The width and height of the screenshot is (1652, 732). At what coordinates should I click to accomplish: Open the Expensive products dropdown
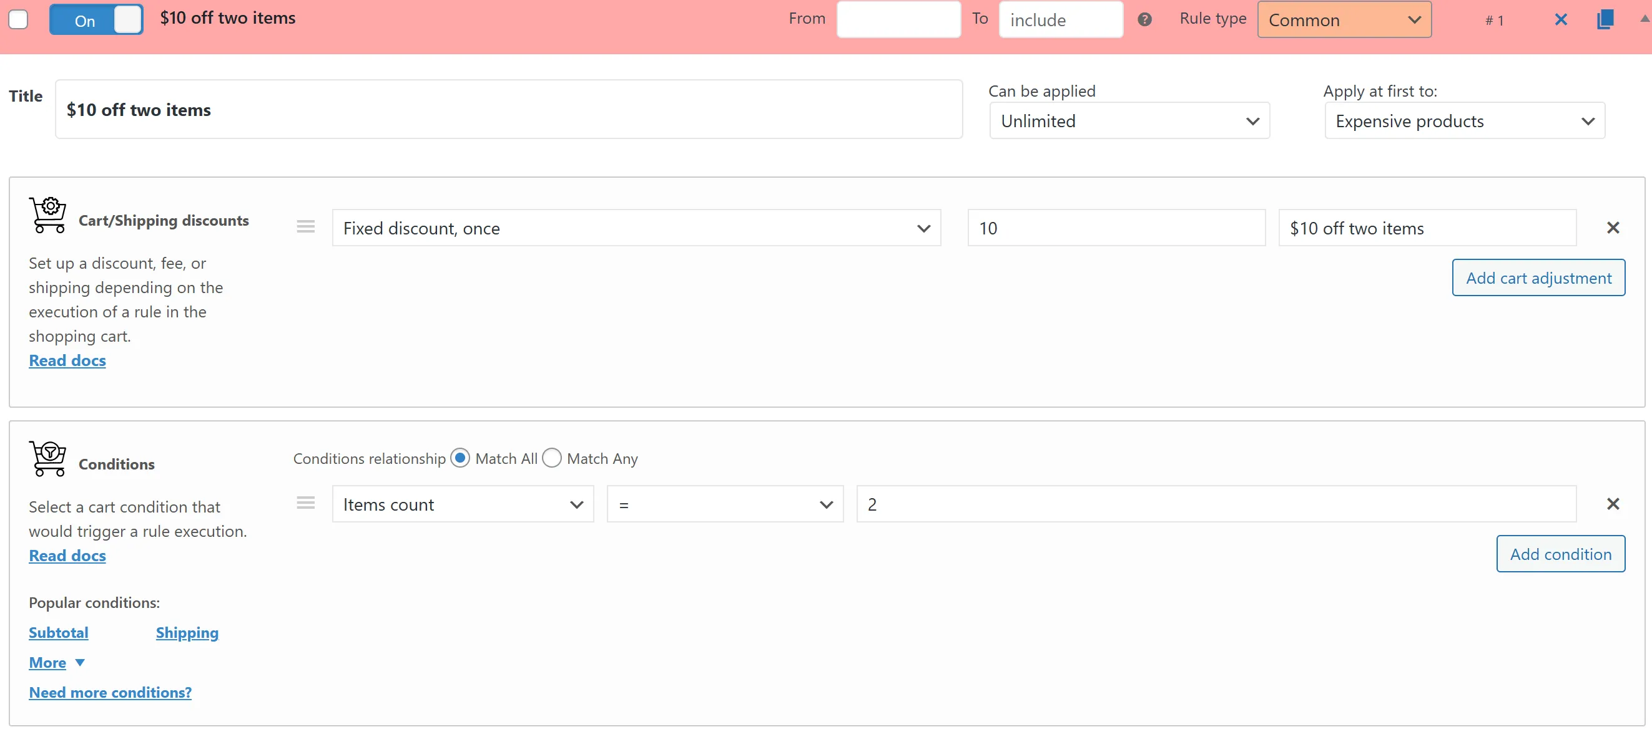click(1465, 121)
